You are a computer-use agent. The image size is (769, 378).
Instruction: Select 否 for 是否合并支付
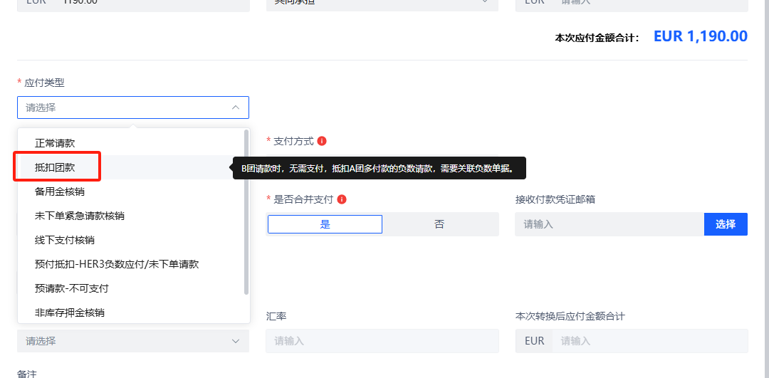coord(439,224)
